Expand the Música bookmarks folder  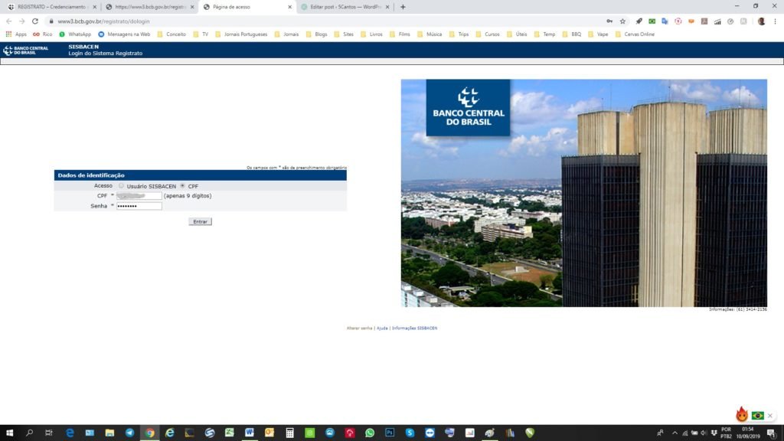click(x=430, y=34)
